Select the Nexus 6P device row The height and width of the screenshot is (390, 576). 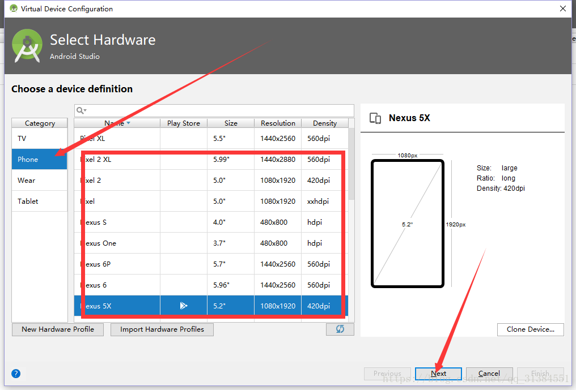(x=211, y=264)
